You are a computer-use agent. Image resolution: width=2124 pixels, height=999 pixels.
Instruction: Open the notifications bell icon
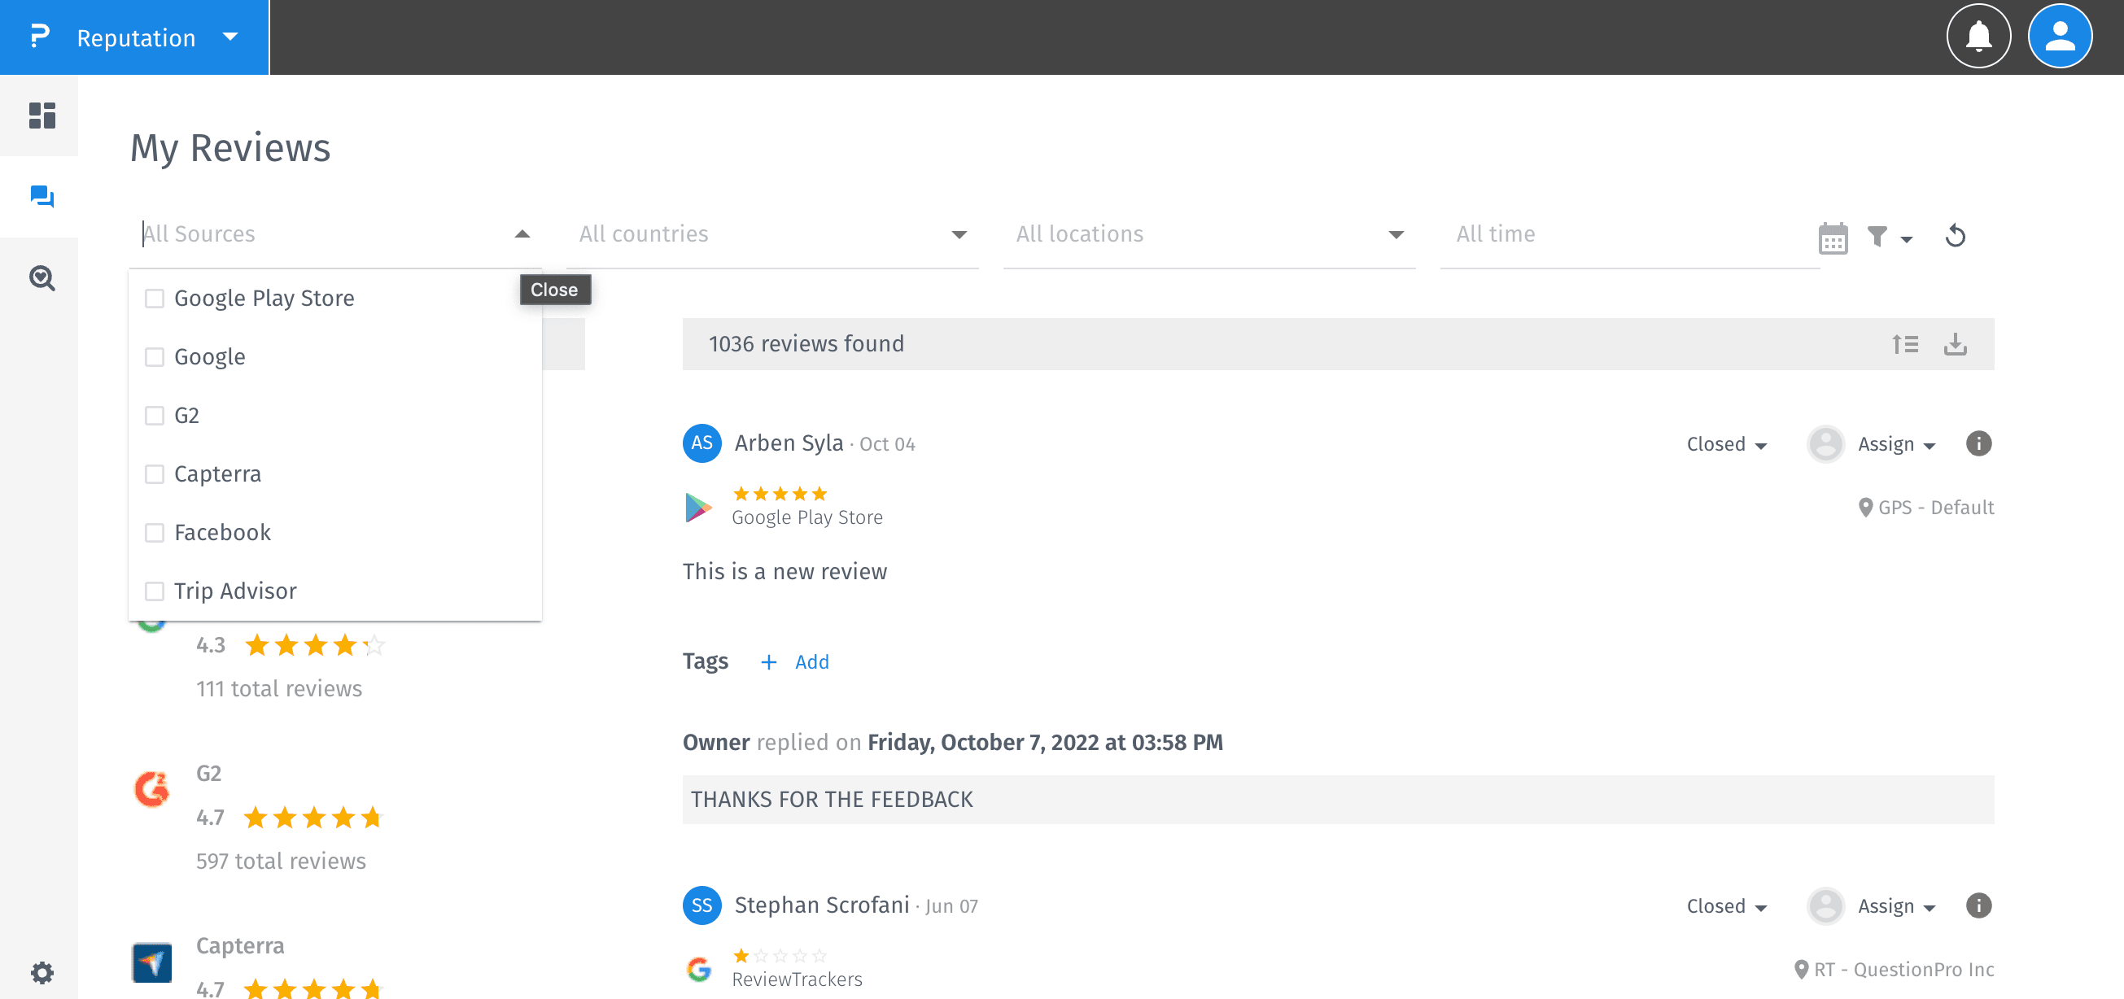pyautogui.click(x=1978, y=37)
